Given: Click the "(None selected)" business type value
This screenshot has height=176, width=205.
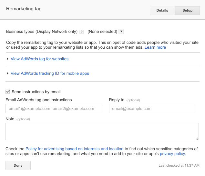Looking at the screenshot, I should [102, 32].
